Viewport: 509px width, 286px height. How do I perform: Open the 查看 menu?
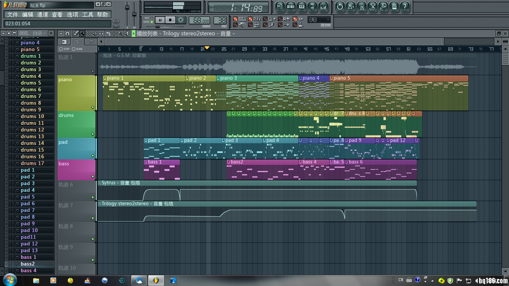pos(57,15)
